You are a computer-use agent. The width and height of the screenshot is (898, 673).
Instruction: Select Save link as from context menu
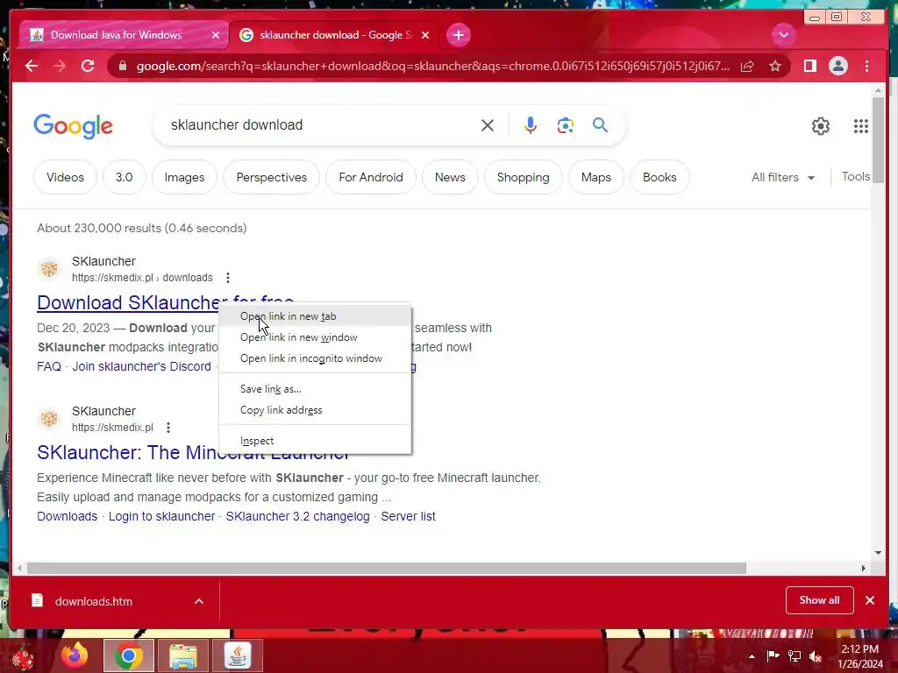(316, 389)
